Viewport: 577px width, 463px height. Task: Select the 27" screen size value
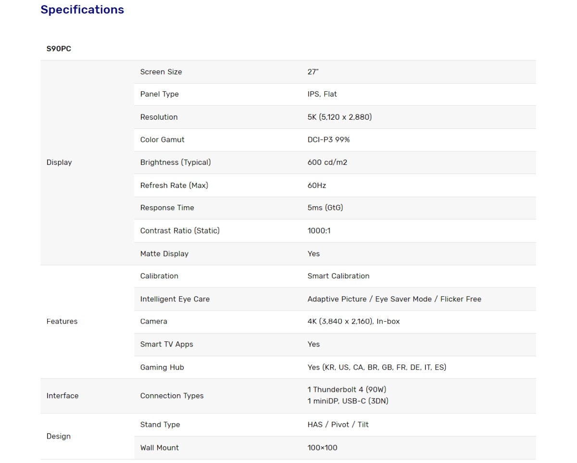click(x=313, y=72)
